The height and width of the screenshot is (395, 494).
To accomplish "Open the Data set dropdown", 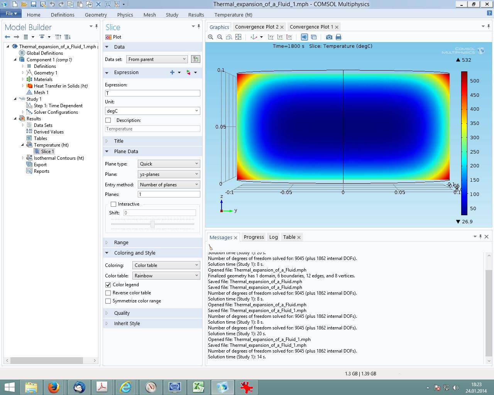I will click(x=157, y=59).
